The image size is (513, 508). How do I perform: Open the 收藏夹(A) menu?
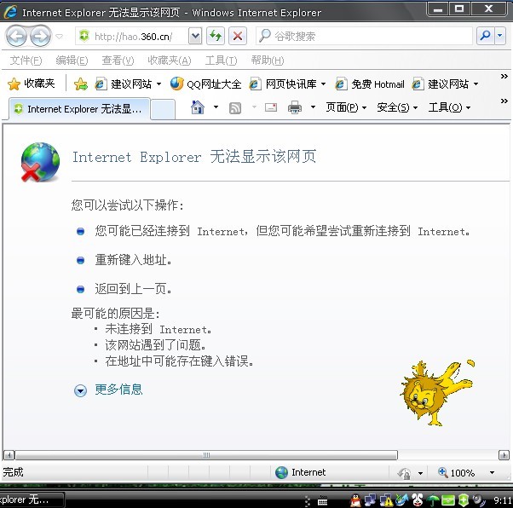pos(169,61)
